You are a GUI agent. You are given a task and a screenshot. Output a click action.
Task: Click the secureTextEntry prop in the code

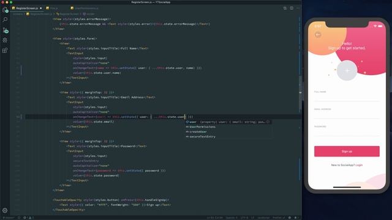[x=86, y=161]
